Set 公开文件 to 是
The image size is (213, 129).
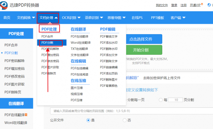click(x=88, y=120)
